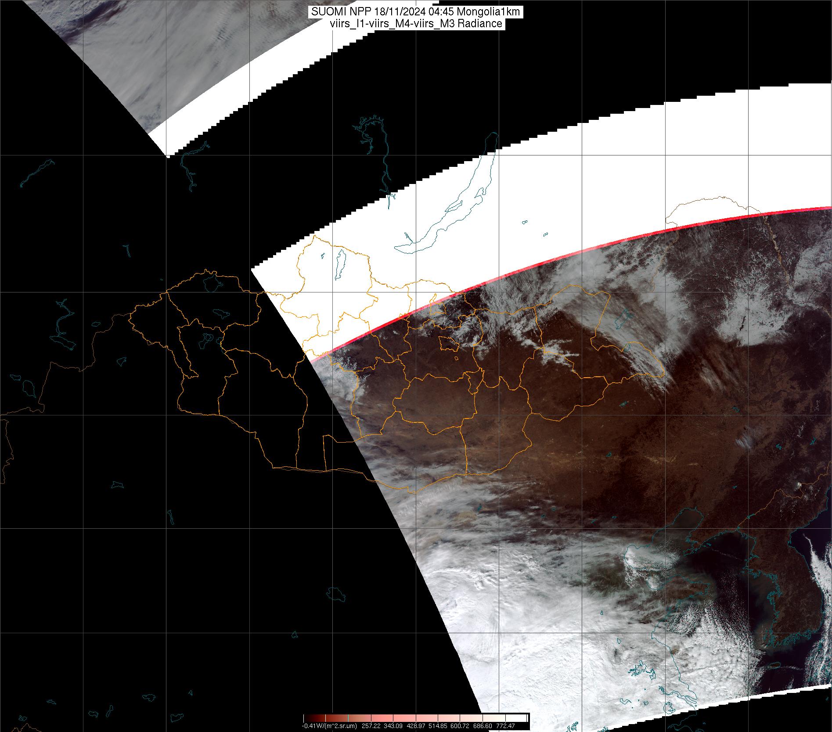The width and height of the screenshot is (832, 732).
Task: Click the viirs Radiance subtitle label
Action: [x=415, y=24]
